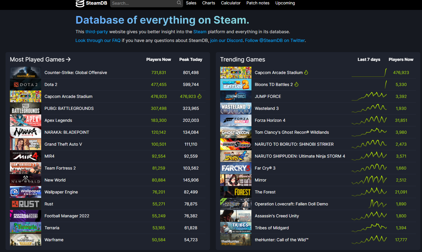Open the Tribes of Midgard title link
This screenshot has height=252, width=422.
pos(272,228)
